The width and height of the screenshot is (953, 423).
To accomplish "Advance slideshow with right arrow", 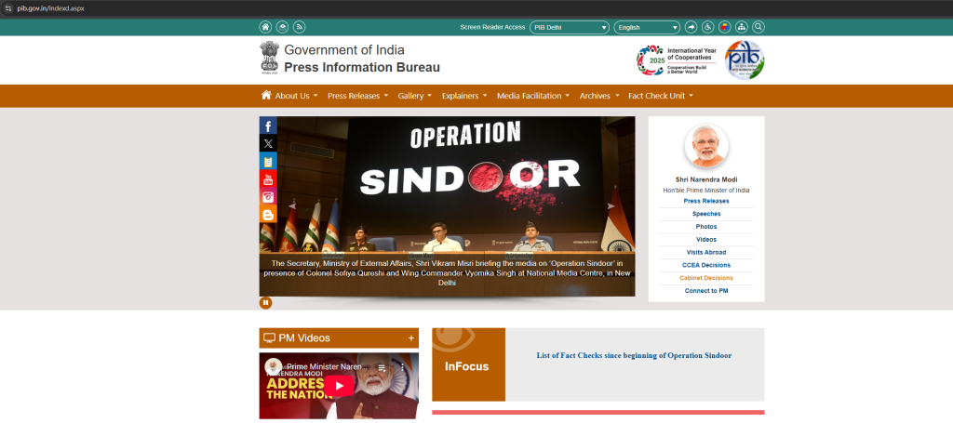I will click(x=611, y=205).
